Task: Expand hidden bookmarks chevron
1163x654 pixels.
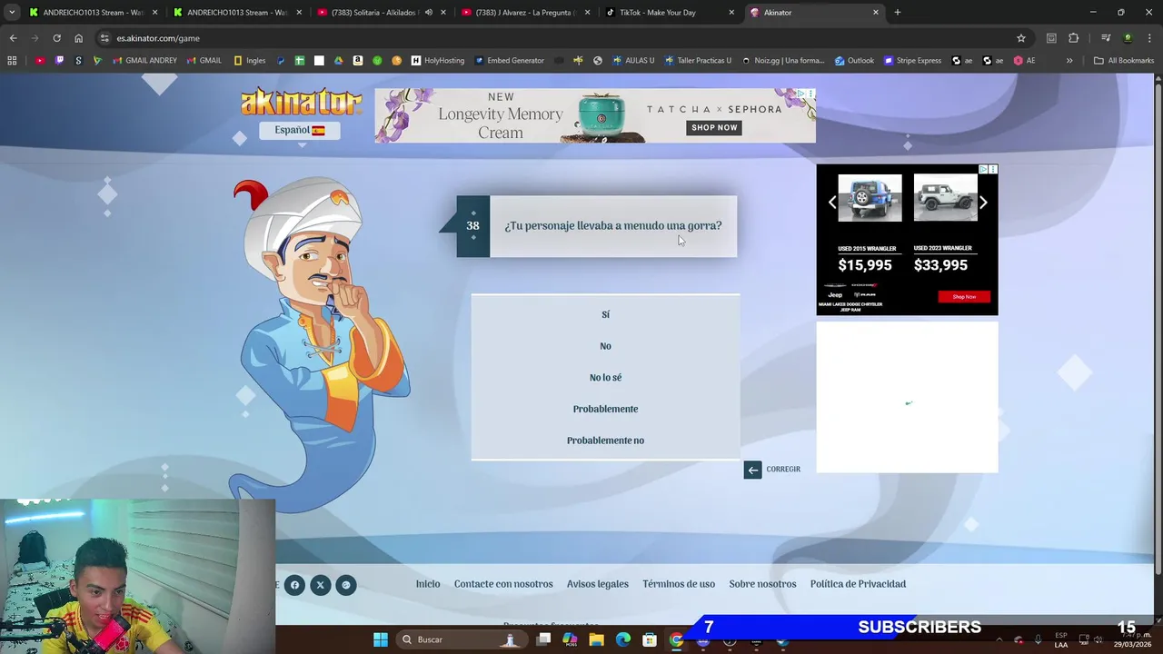Action: click(1069, 61)
